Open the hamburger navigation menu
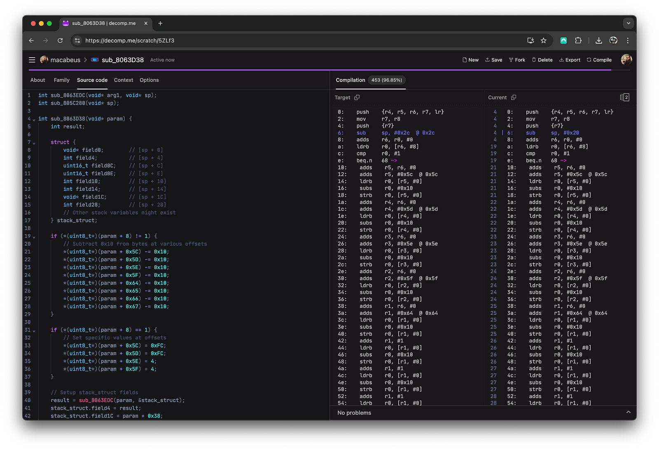Screen dimensions: 659x450 (x=32, y=60)
